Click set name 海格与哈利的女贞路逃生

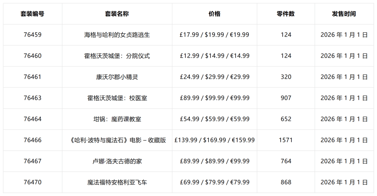tap(117, 35)
